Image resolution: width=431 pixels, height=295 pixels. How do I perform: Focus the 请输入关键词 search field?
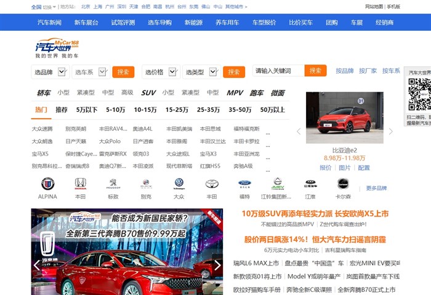(278, 71)
